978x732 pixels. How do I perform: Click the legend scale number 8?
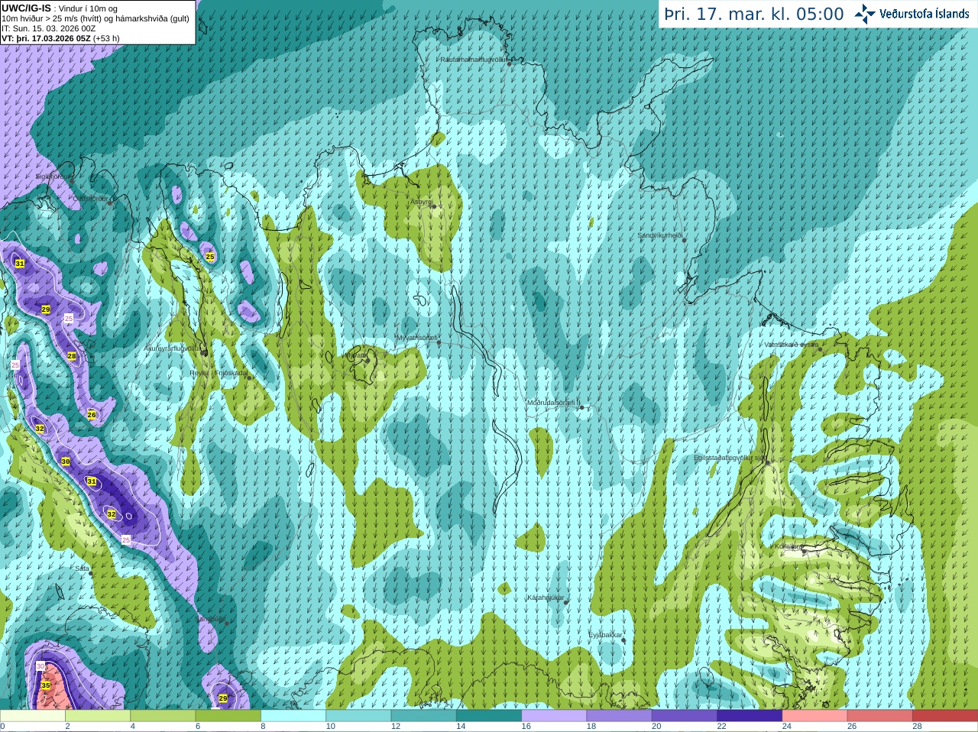[264, 727]
